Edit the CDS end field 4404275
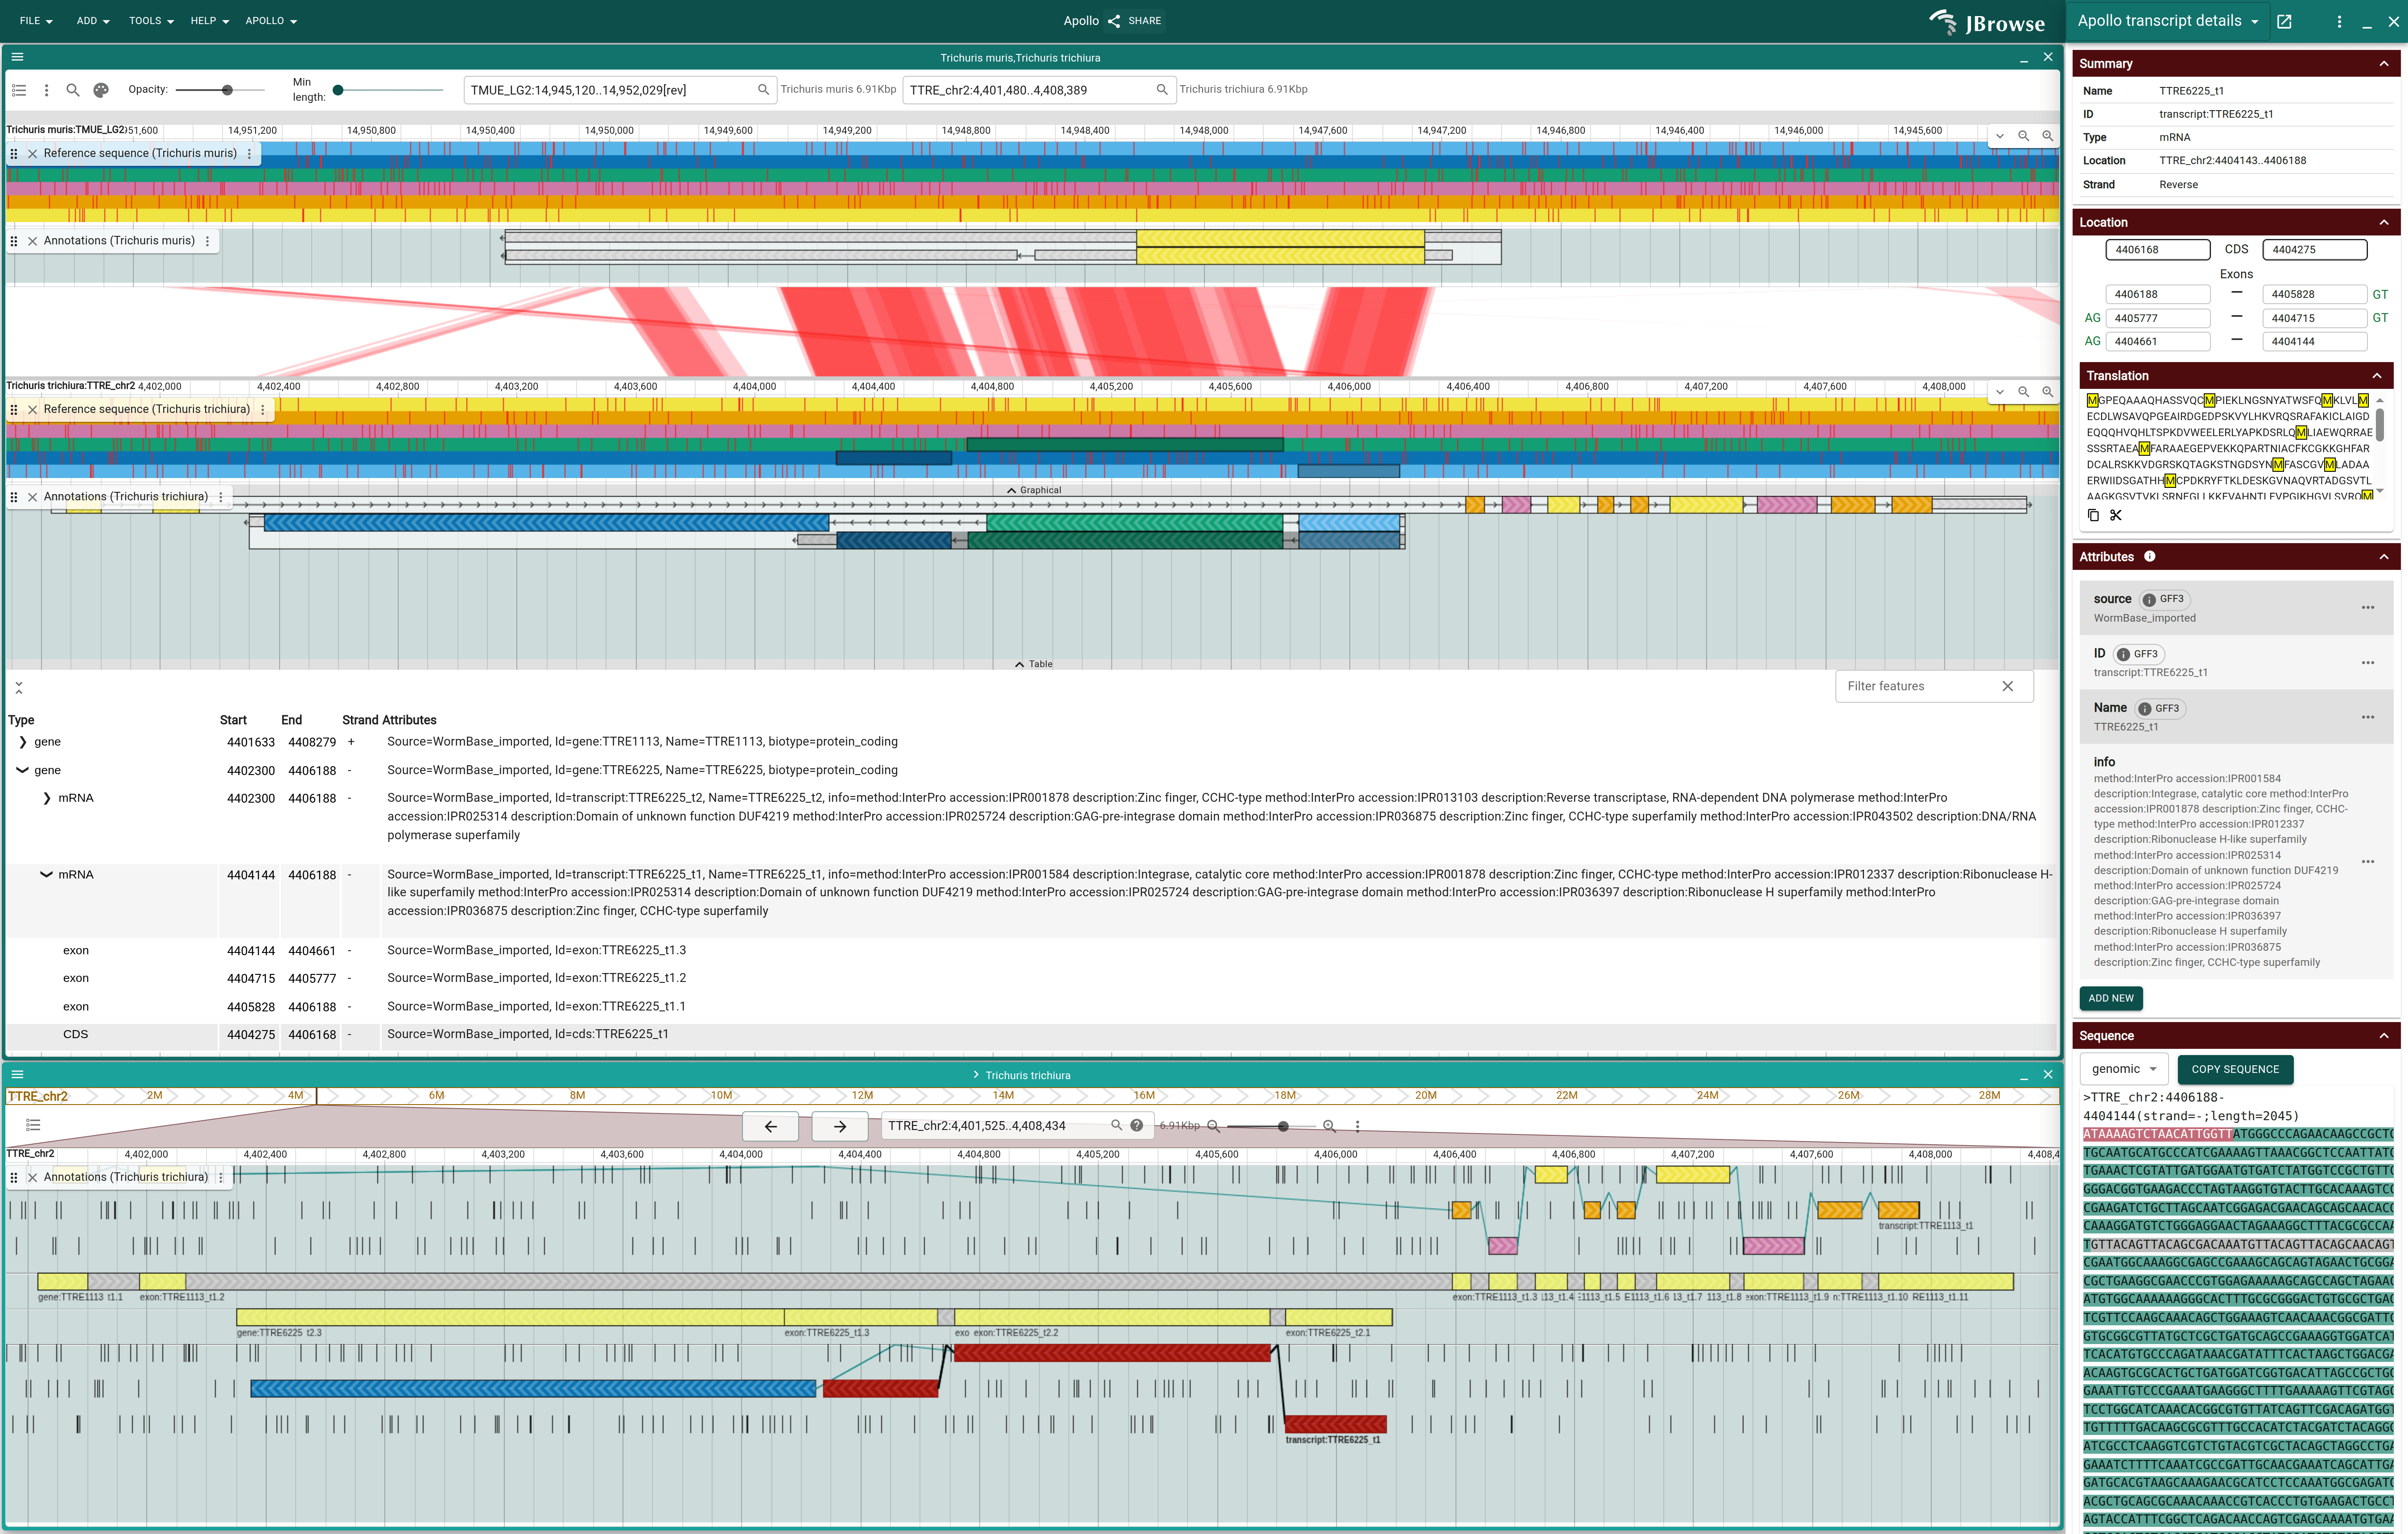2408x1534 pixels. tap(2315, 250)
